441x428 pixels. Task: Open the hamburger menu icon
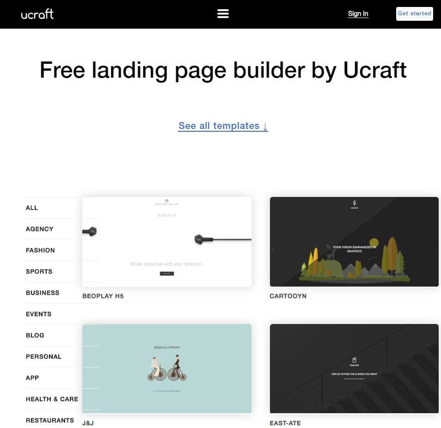223,13
